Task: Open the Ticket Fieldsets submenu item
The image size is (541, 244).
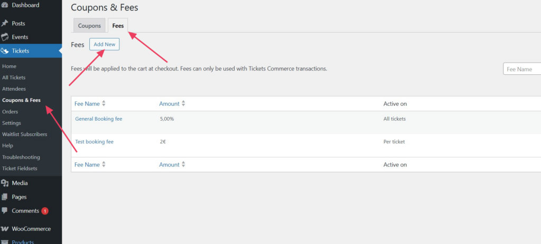Action: click(x=20, y=169)
